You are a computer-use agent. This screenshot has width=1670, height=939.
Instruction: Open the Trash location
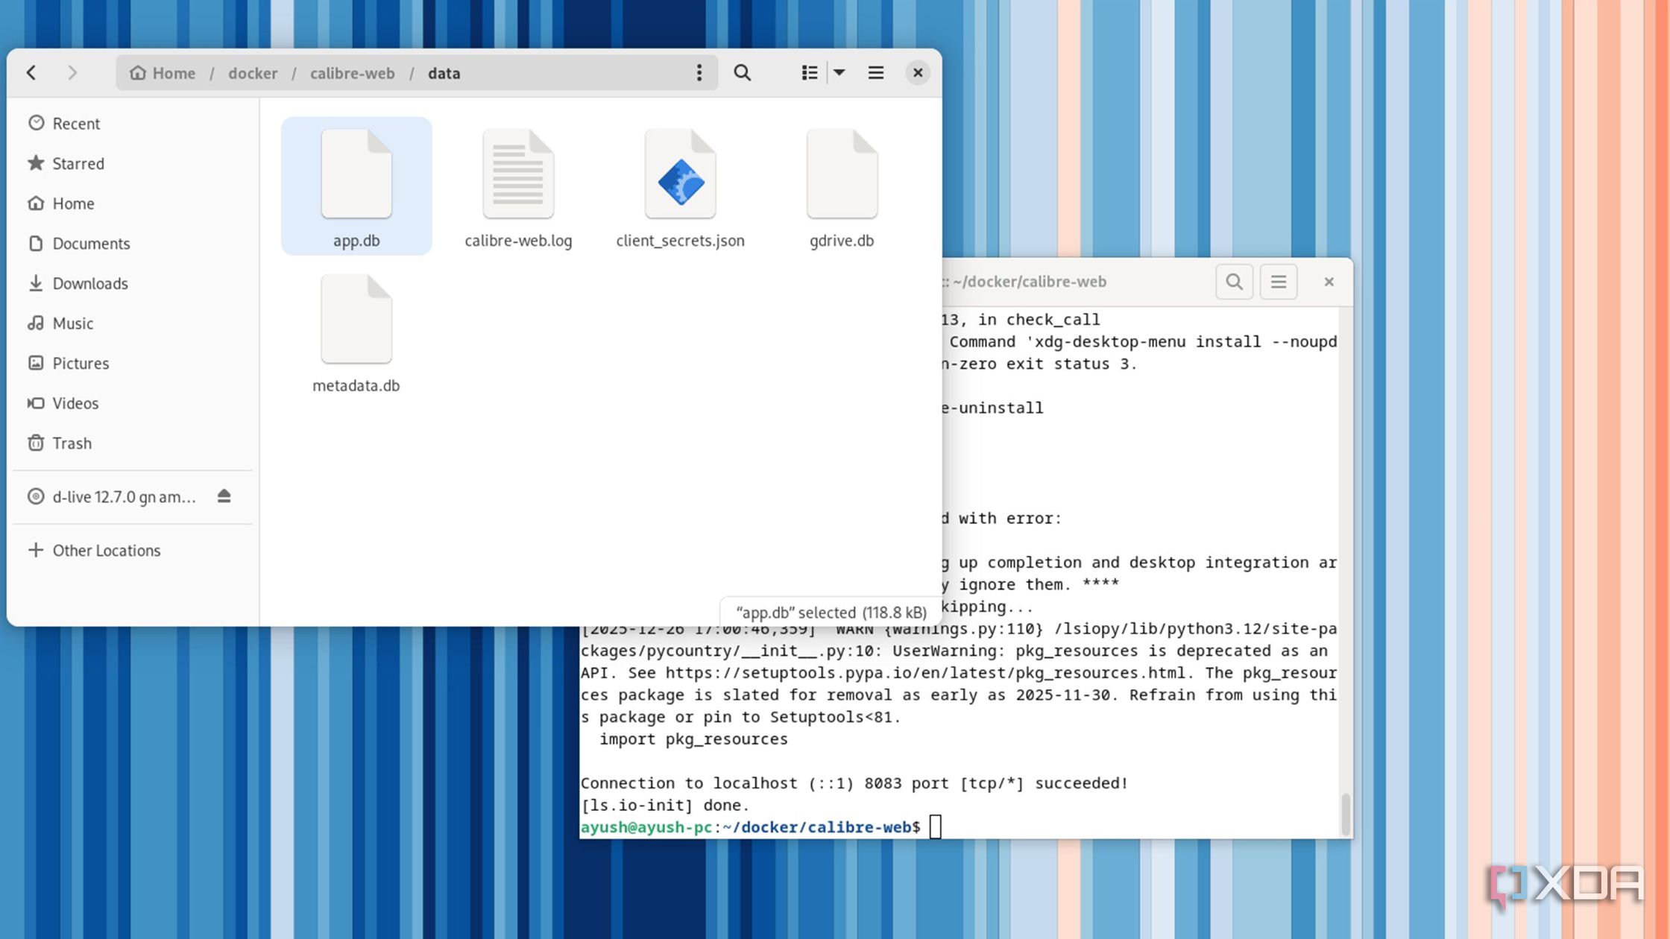(72, 443)
